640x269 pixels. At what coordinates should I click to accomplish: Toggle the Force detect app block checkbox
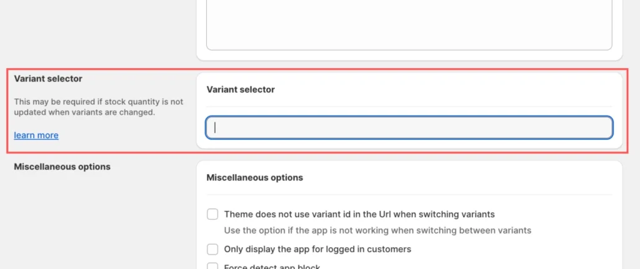[x=212, y=267]
